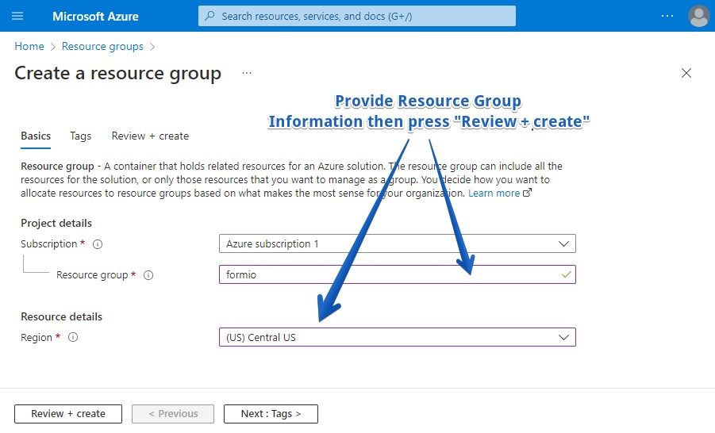Image resolution: width=715 pixels, height=433 pixels.
Task: Click the user account avatar
Action: click(698, 16)
